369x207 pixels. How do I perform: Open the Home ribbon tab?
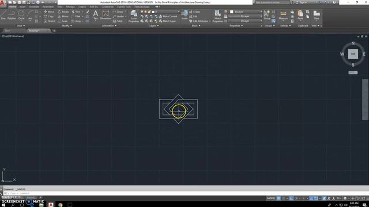click(13, 7)
